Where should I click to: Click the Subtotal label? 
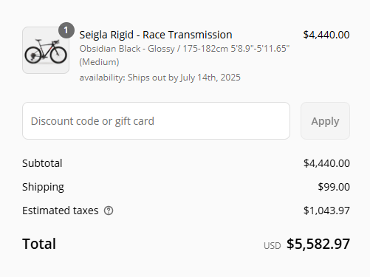(x=42, y=163)
